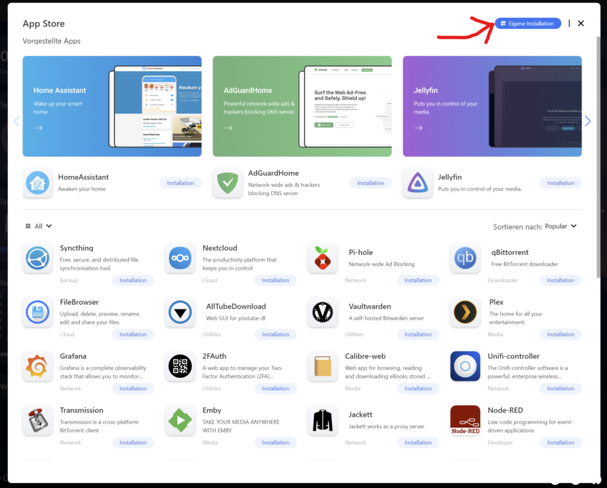Click the Jackett jacket icon
Viewport: 607px width, 488px height.
322,420
